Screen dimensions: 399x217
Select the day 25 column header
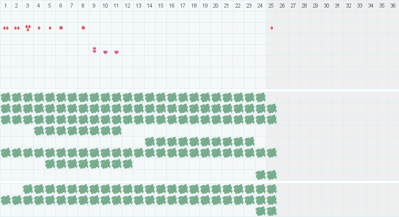[x=271, y=6]
